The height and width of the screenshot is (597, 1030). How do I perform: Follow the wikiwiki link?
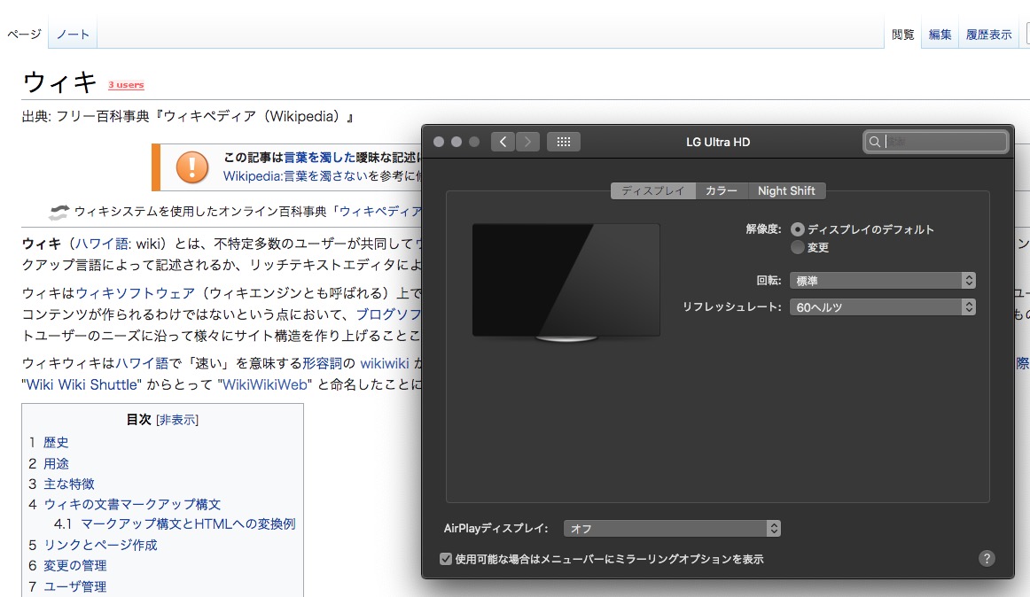click(385, 363)
